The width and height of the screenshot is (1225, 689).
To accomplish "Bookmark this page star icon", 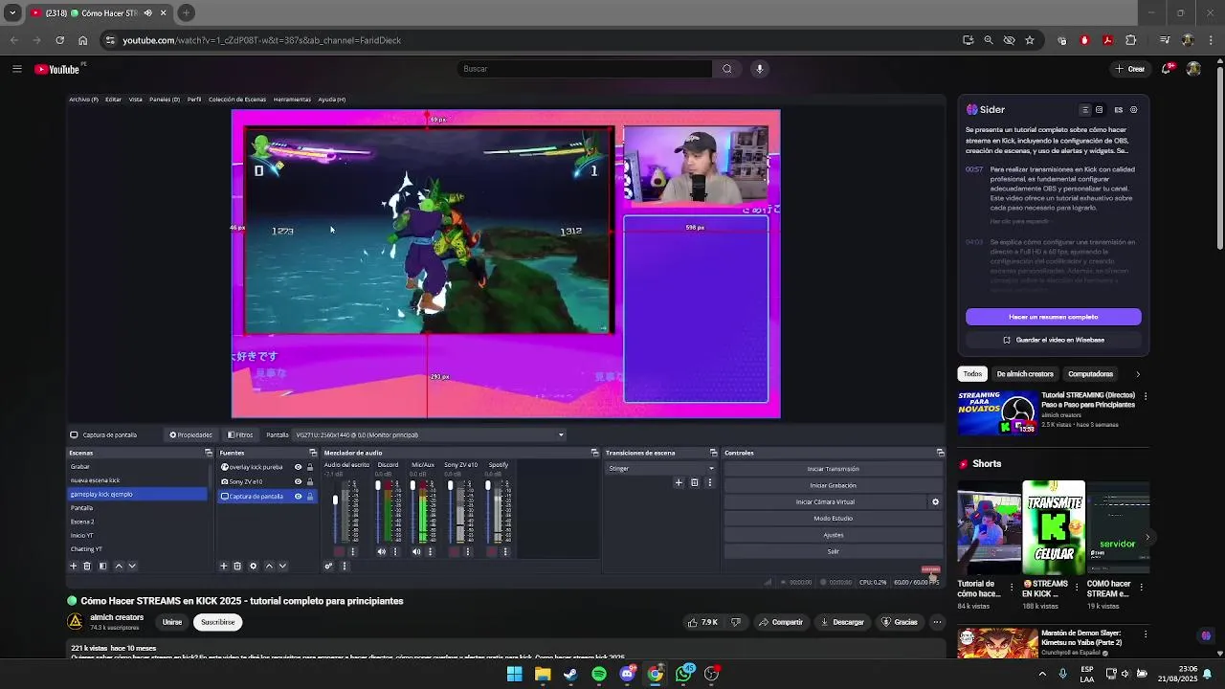I will tap(1030, 40).
